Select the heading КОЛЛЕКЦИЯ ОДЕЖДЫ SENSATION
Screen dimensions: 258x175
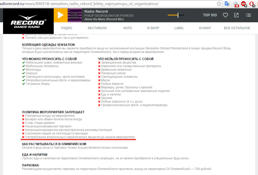48,45
